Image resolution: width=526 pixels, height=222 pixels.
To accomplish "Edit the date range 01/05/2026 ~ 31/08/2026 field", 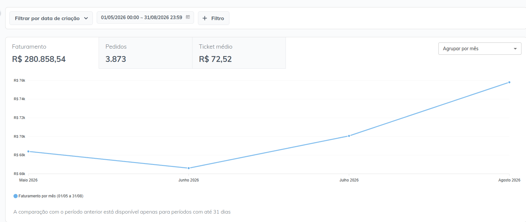I will 145,18.
